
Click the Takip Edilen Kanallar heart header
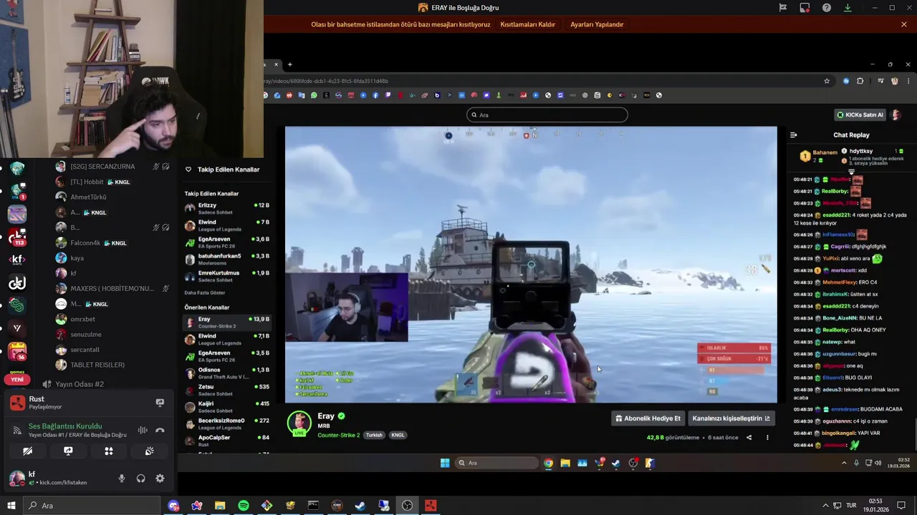222,170
